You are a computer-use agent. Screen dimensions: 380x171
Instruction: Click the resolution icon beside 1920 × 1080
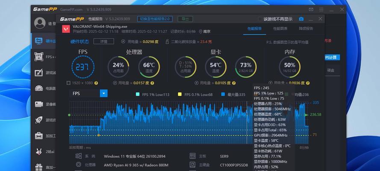[68, 83]
